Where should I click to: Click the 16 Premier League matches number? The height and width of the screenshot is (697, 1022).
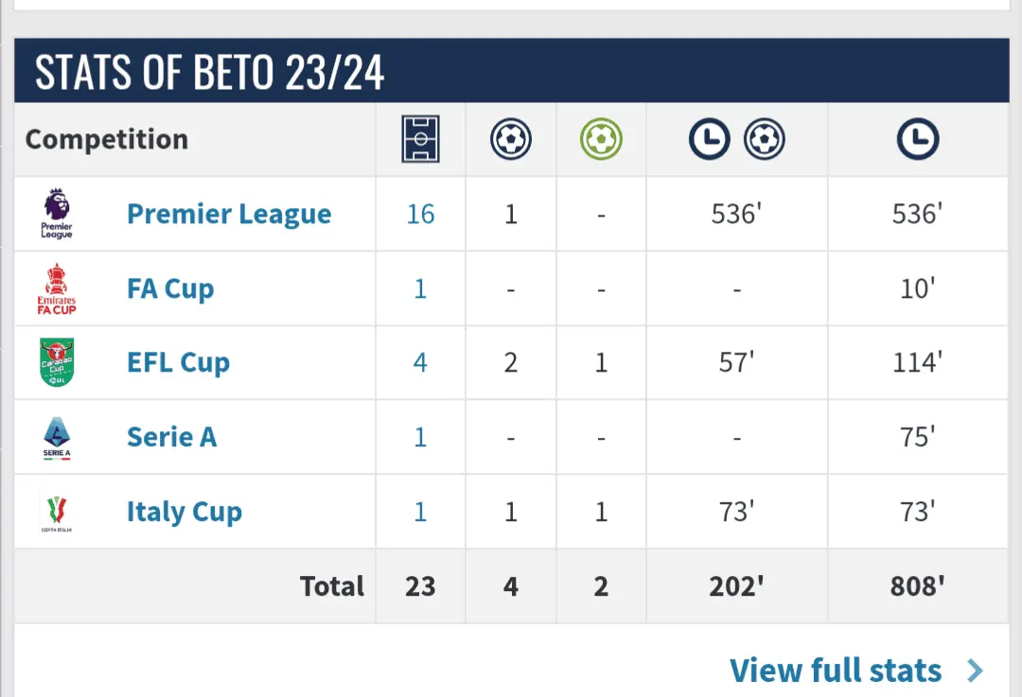420,214
